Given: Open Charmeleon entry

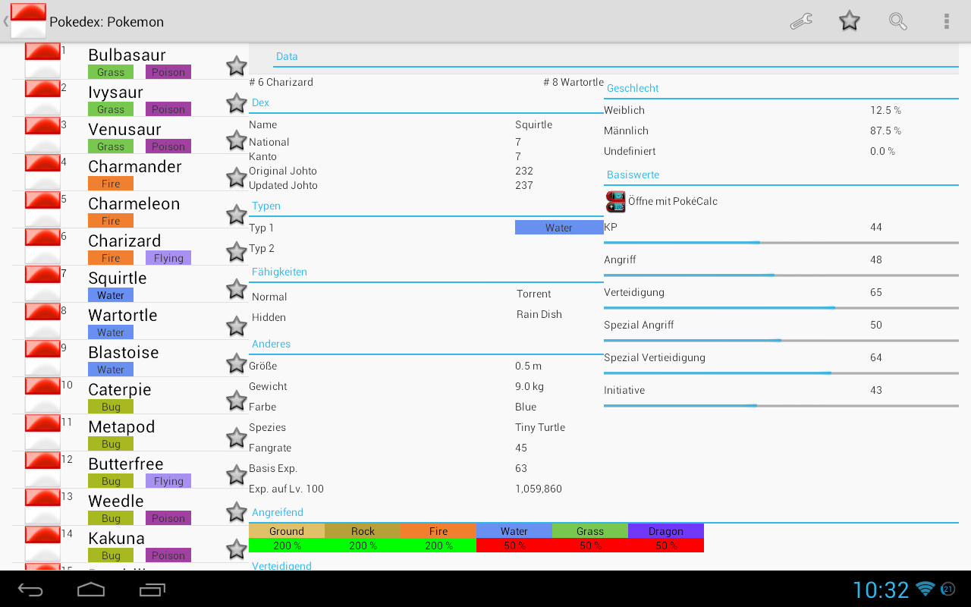Looking at the screenshot, I should click(134, 203).
